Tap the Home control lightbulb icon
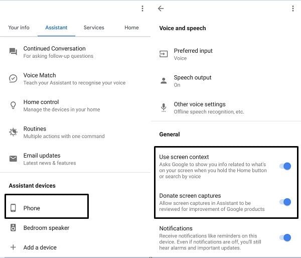Screen dimensions: 301x258 pyautogui.click(x=13, y=105)
